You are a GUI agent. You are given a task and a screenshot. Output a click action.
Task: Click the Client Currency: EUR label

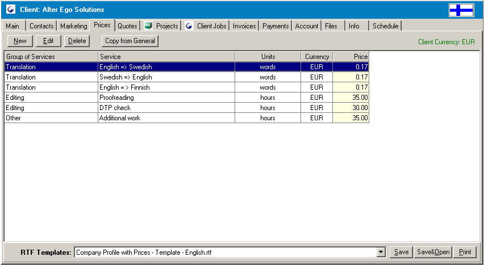447,42
